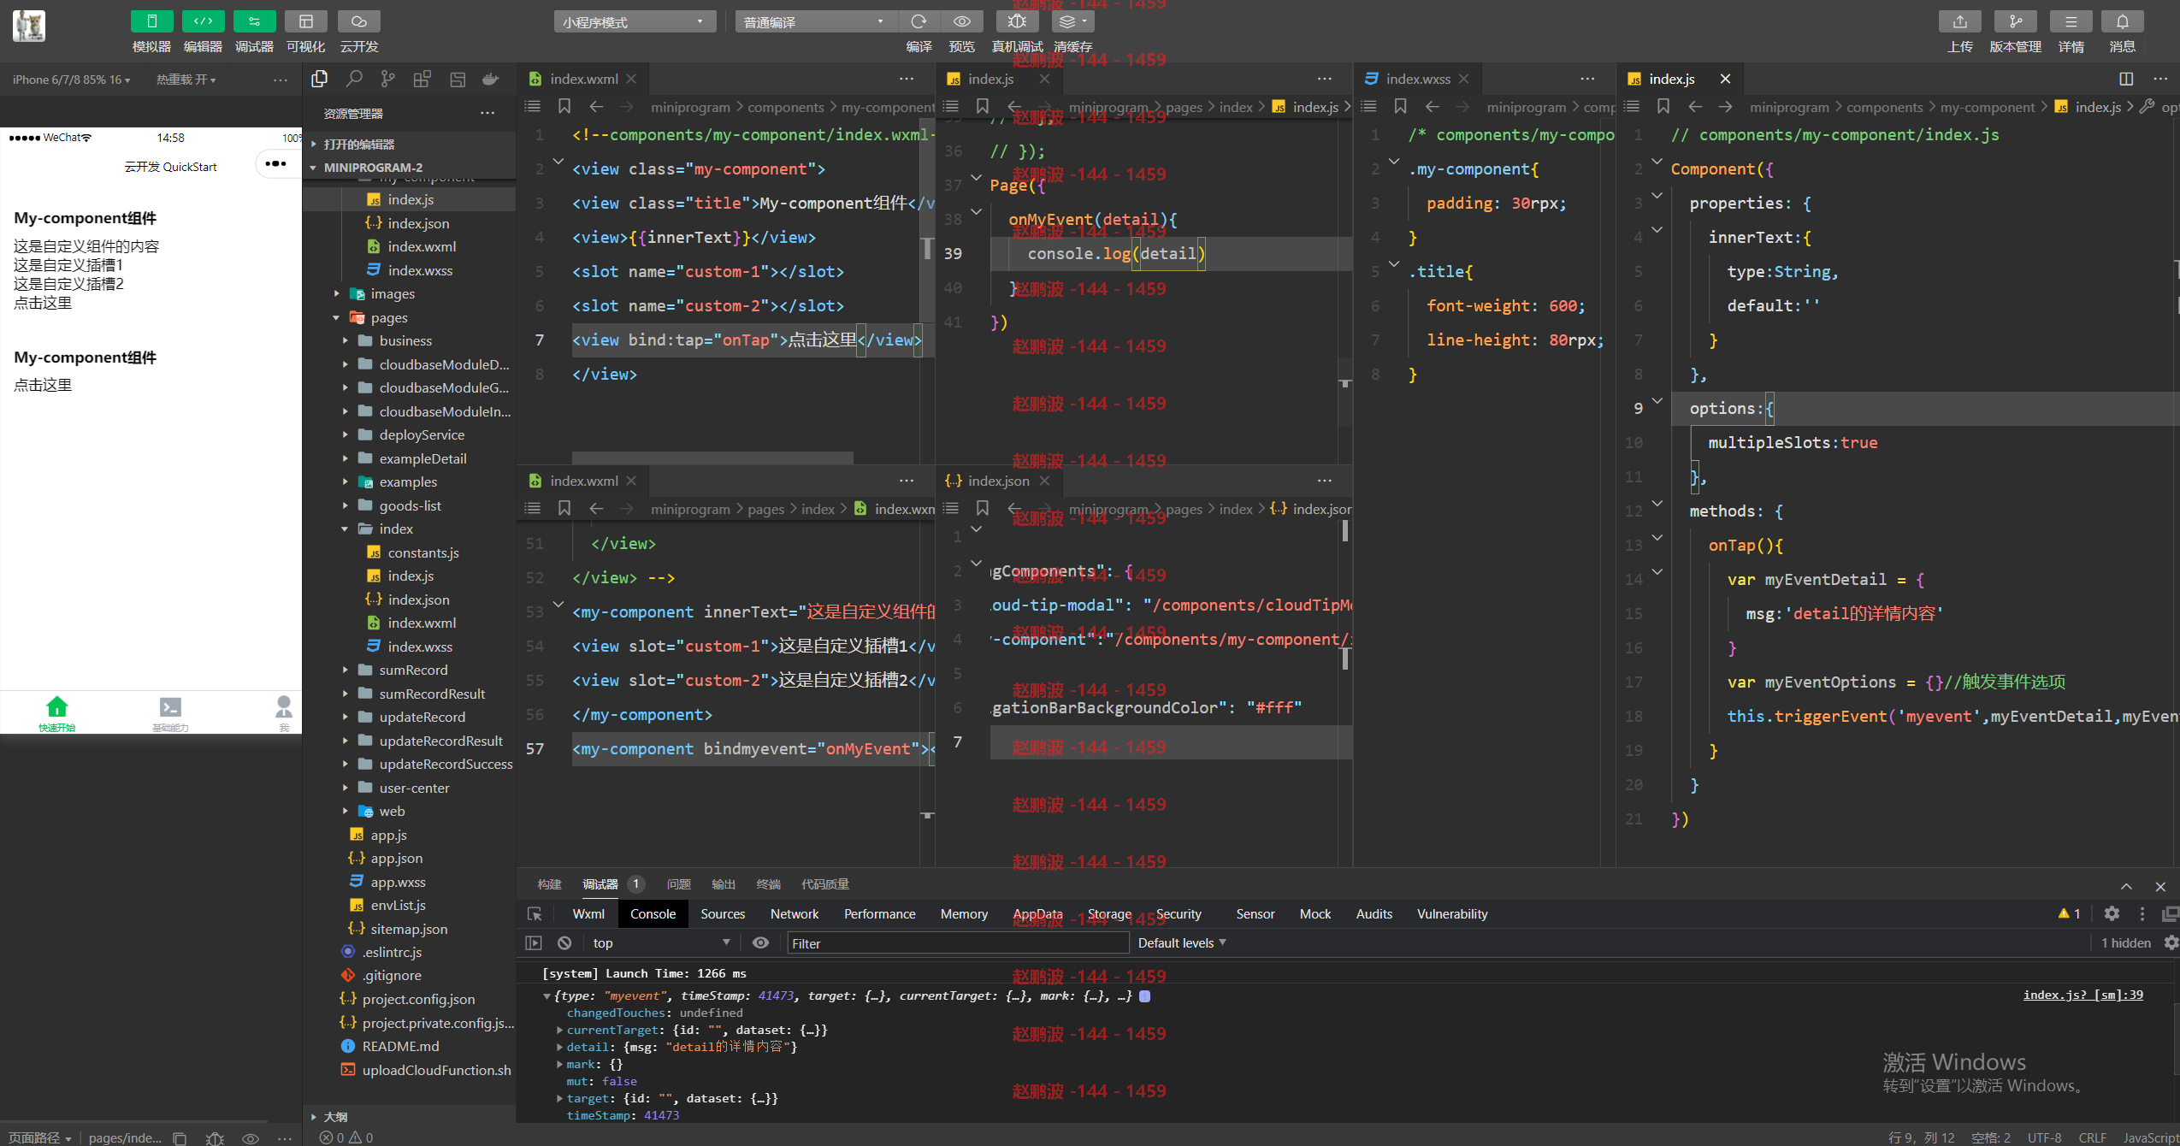
Task: Click the Preview eye icon
Action: click(x=962, y=21)
